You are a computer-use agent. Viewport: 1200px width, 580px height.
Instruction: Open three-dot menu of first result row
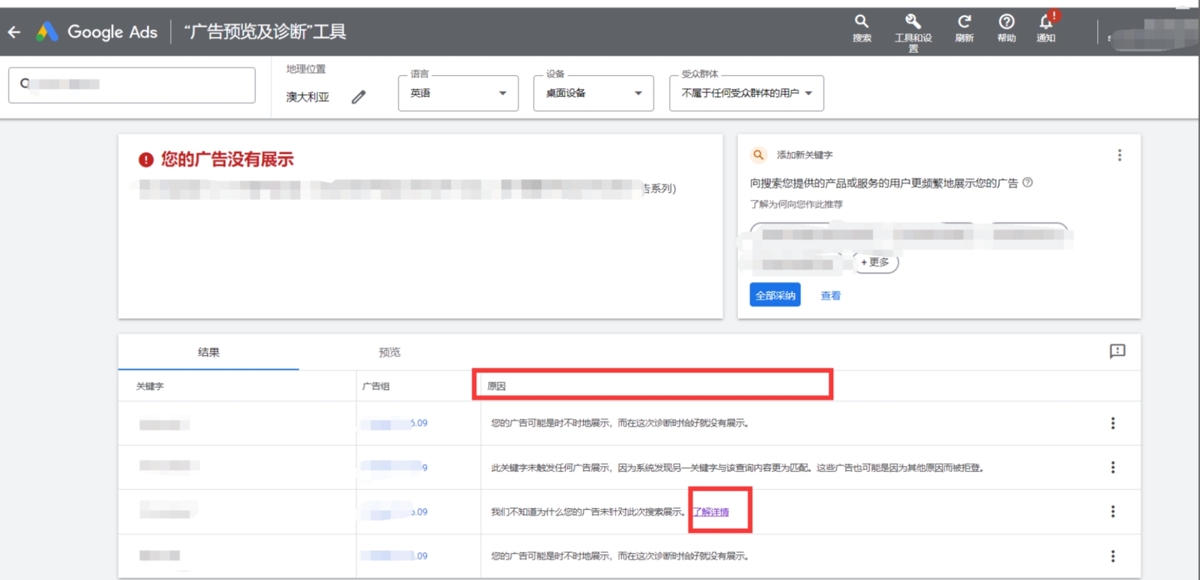tap(1113, 423)
